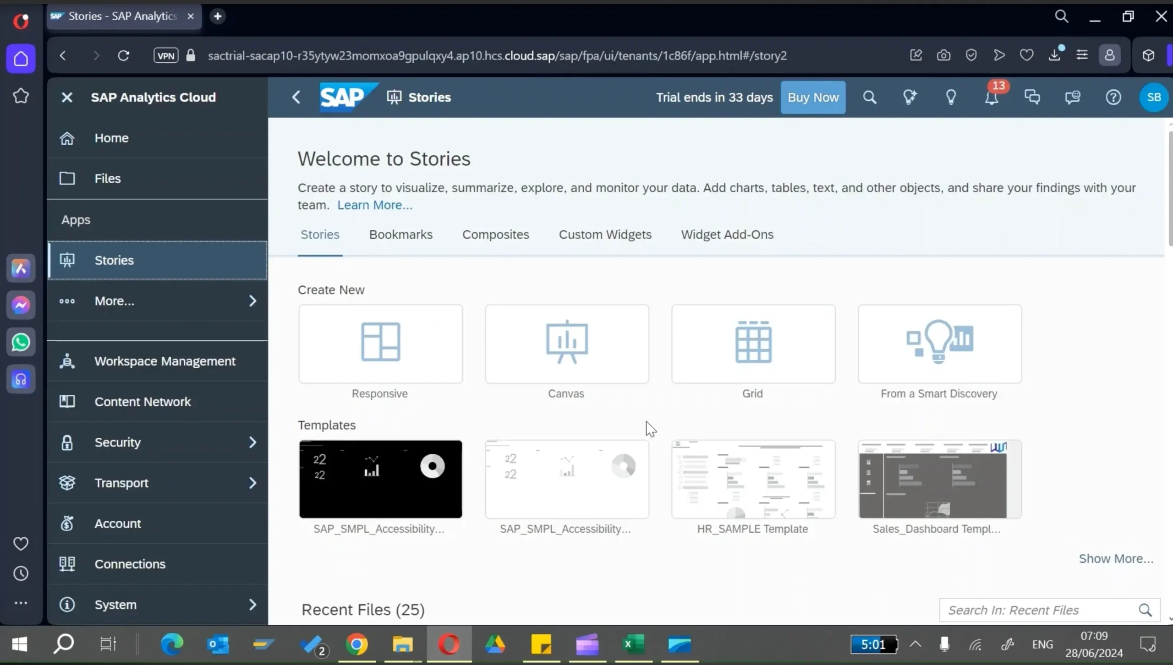
Task: Open Content Network
Action: (x=157, y=402)
